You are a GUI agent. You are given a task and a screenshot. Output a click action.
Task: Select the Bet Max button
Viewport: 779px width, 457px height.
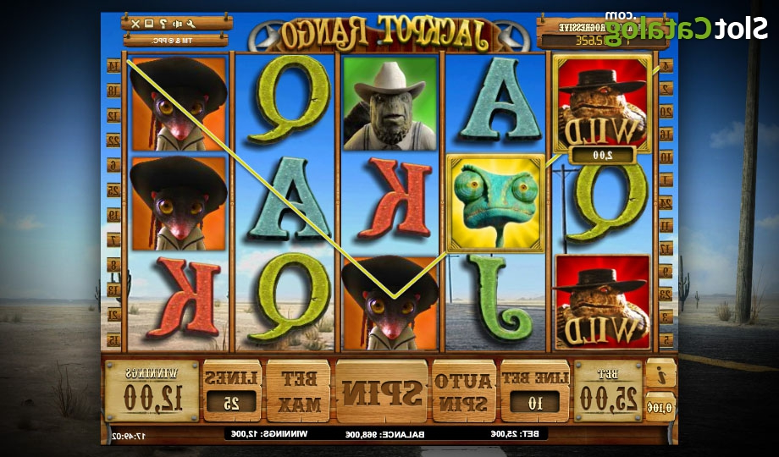(x=298, y=391)
